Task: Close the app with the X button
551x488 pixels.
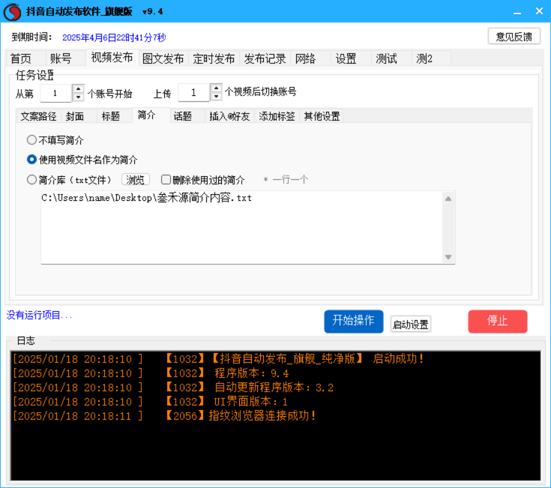Action: 540,11
